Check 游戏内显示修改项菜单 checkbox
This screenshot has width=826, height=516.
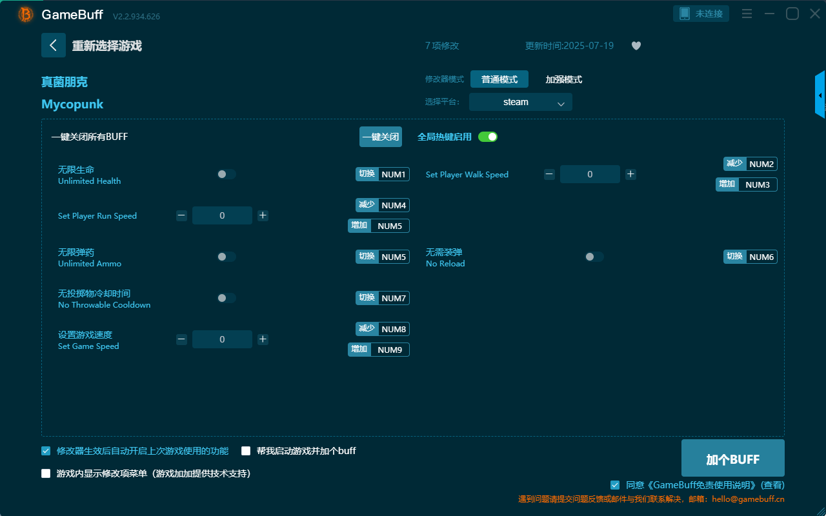pos(46,473)
